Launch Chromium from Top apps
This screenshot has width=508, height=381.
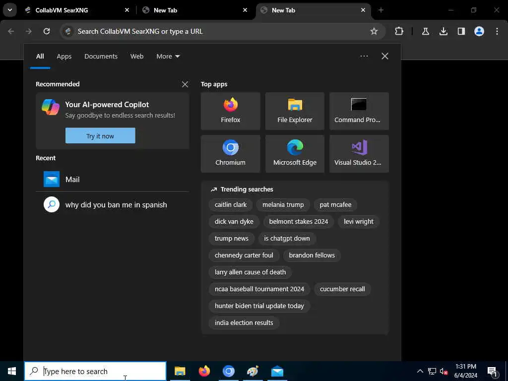click(230, 154)
